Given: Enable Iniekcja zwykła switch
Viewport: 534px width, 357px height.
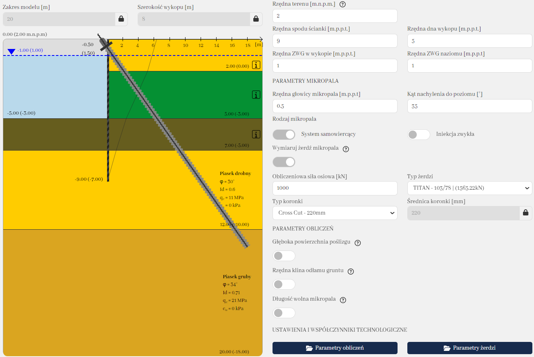Looking at the screenshot, I should (418, 135).
